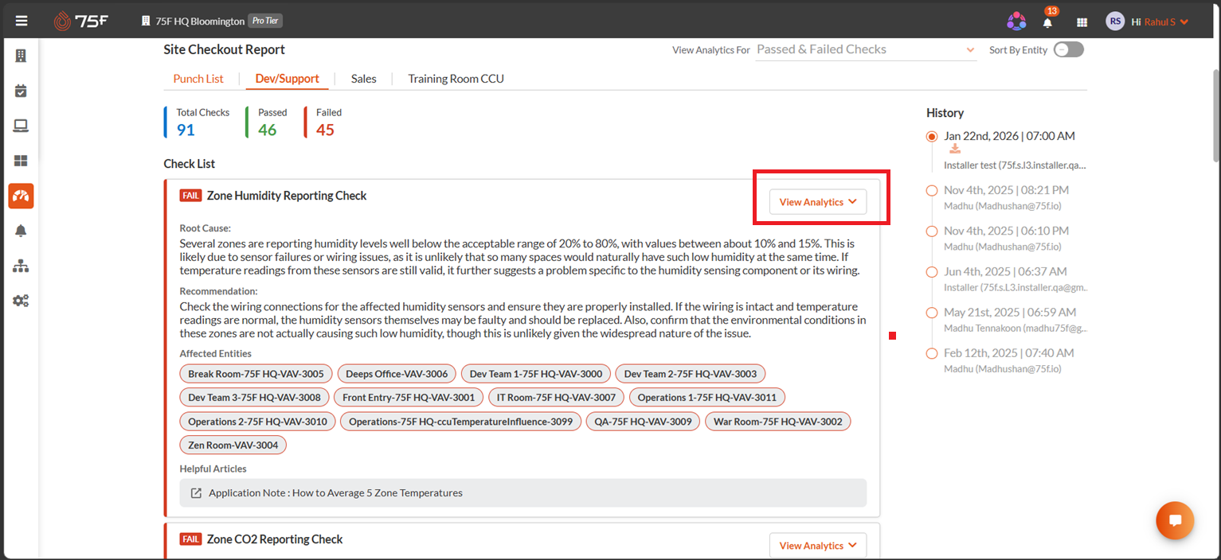Open Application Note: How to Average 5 Zone Temperatures
Screen dimensions: 1221x560
tap(523, 492)
